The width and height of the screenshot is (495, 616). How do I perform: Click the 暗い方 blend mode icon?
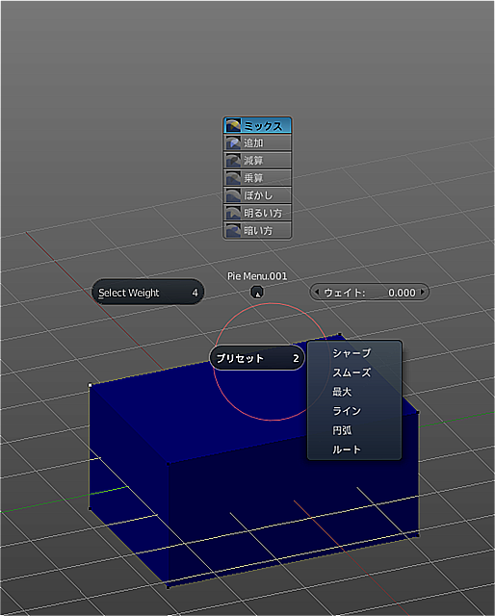coord(233,230)
